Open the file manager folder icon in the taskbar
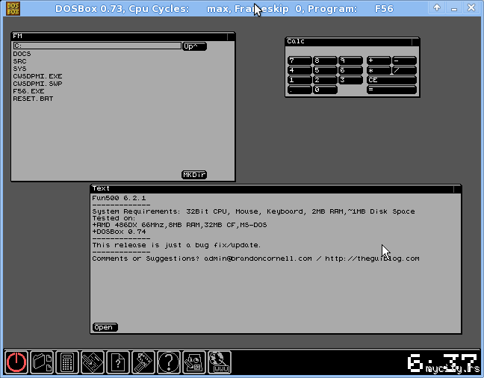484x378 pixels. (x=42, y=362)
